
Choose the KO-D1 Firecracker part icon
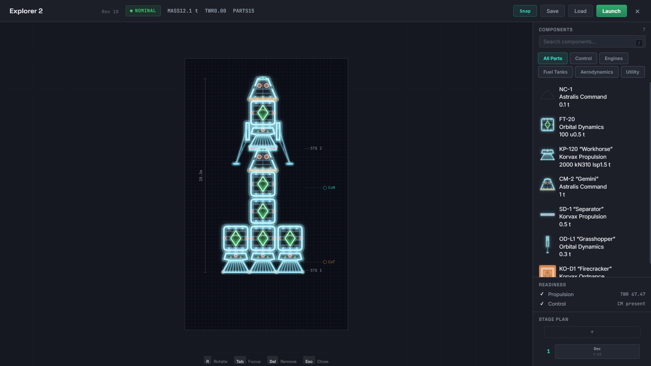(547, 271)
